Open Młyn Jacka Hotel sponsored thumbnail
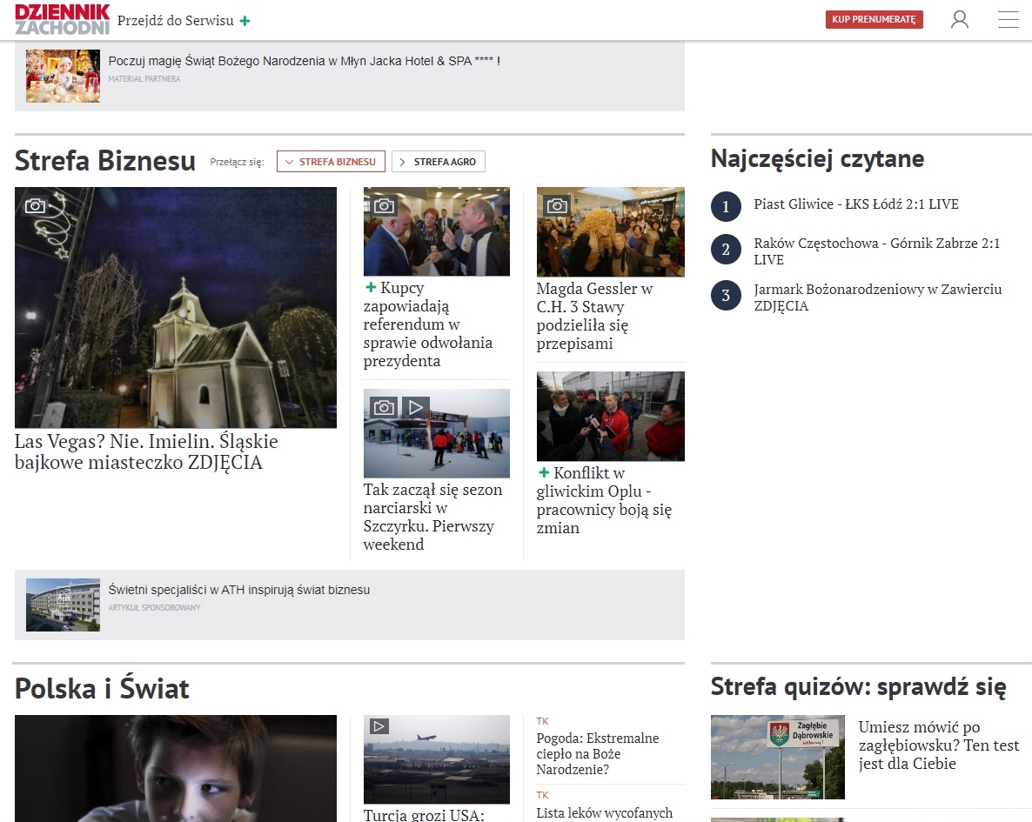Image resolution: width=1032 pixels, height=822 pixels. [x=63, y=76]
